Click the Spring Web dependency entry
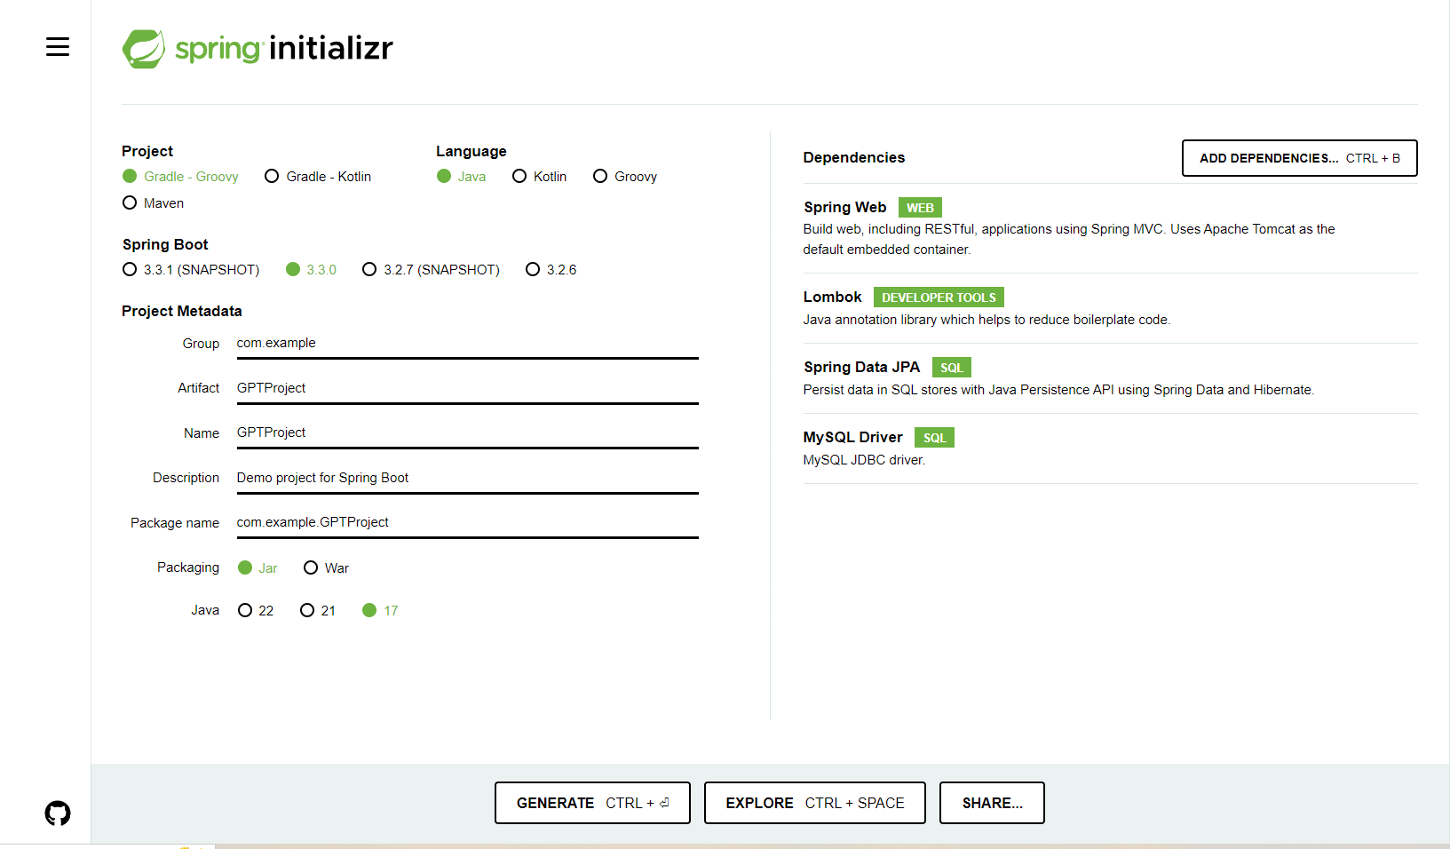 click(1110, 228)
